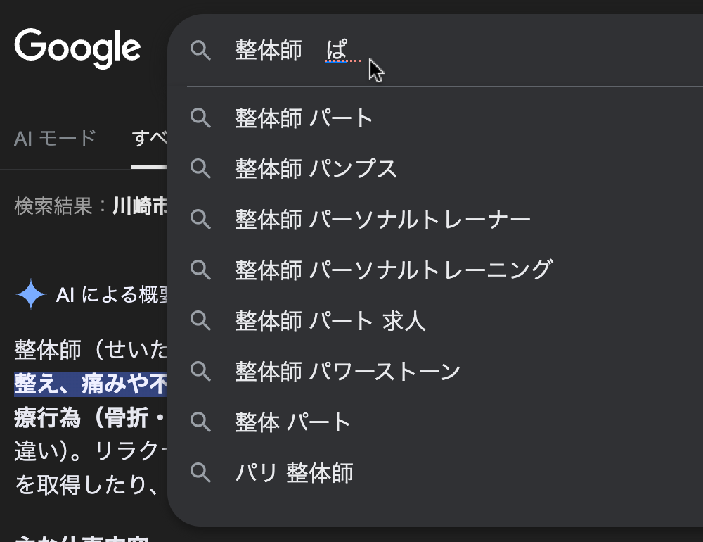Open the すべて results tab

tap(149, 139)
